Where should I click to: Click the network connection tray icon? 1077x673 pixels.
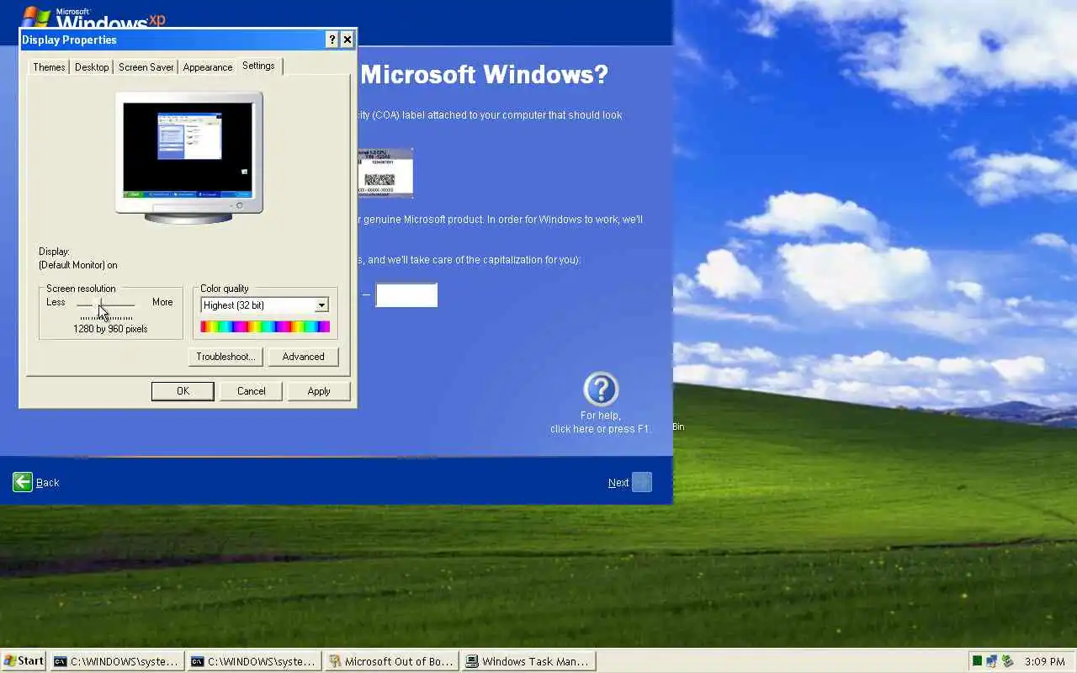pos(991,662)
